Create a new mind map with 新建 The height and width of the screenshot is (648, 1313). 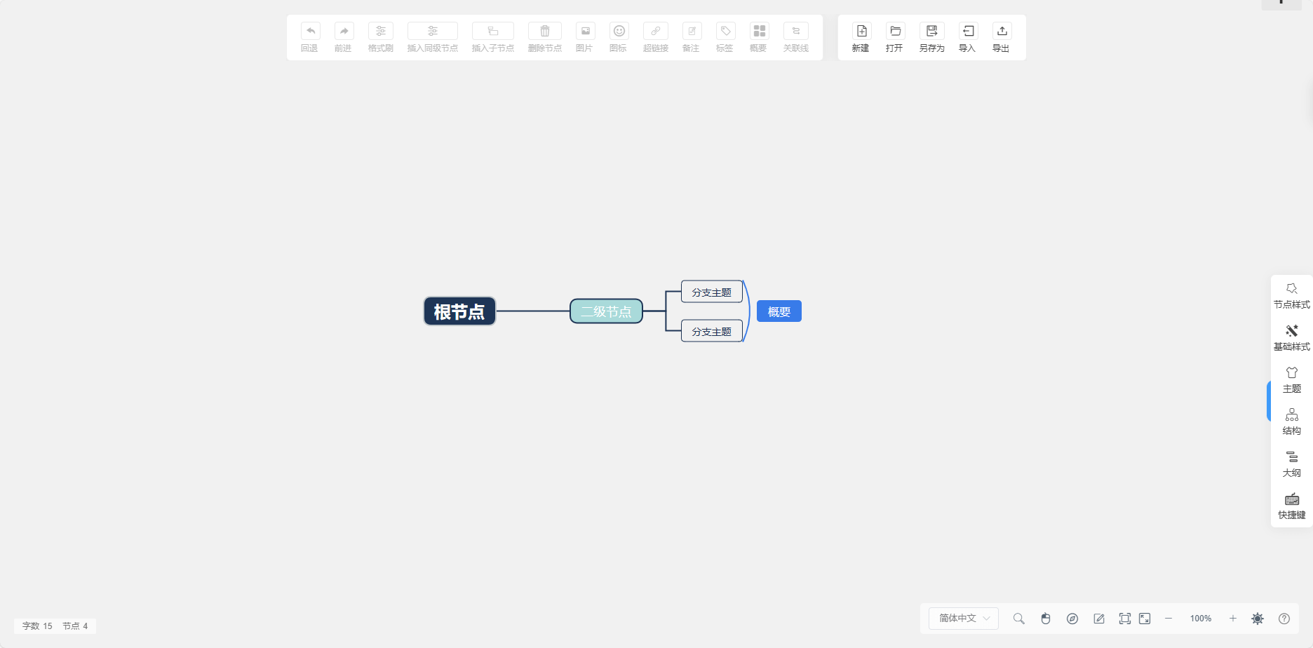[x=860, y=36]
